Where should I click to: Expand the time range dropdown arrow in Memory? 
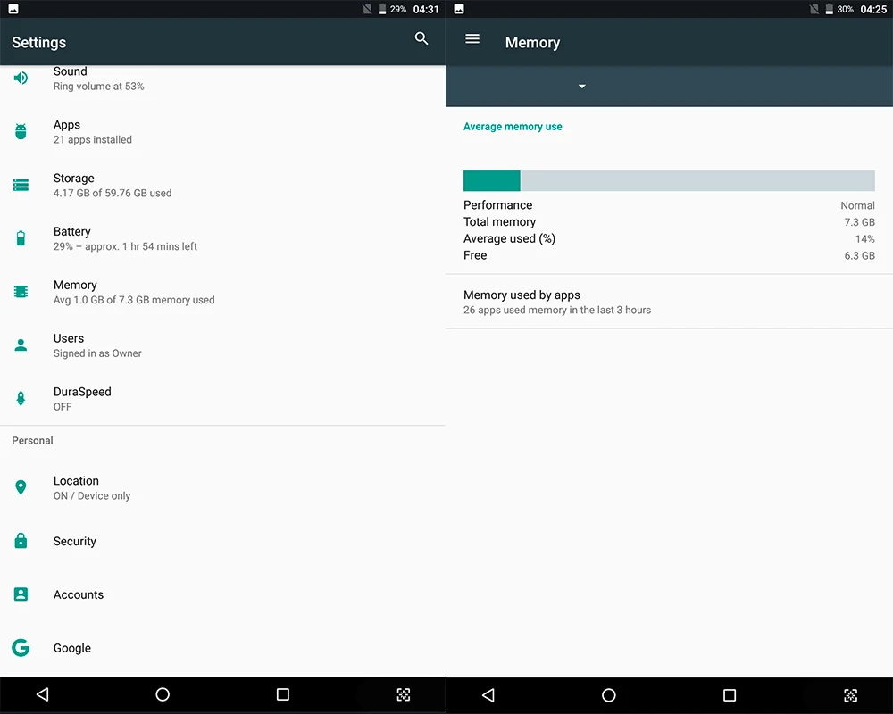coord(582,87)
